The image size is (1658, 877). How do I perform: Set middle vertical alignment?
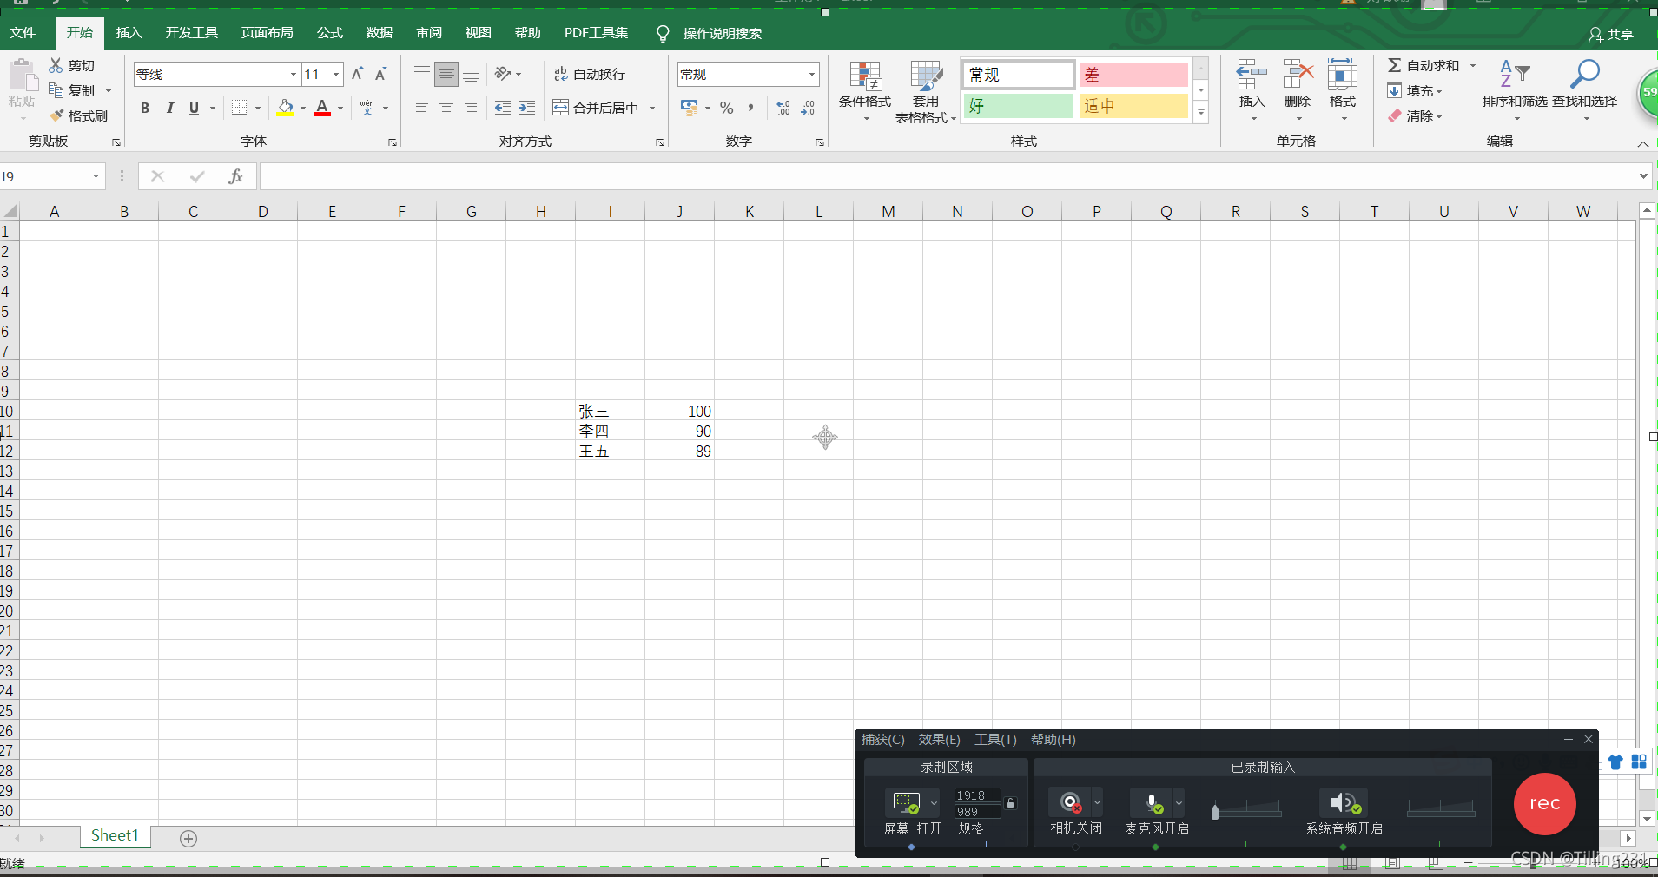tap(446, 74)
